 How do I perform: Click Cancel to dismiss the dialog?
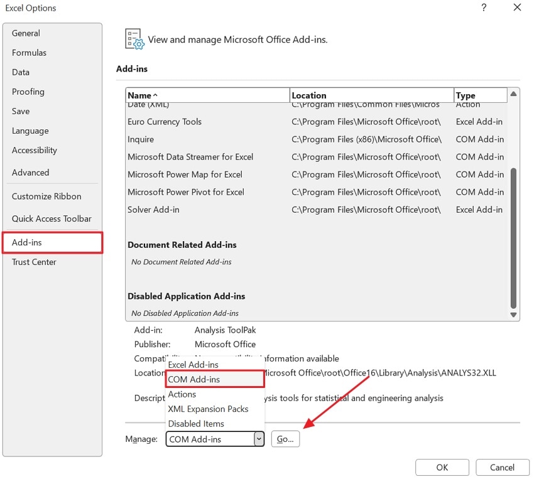point(502,467)
